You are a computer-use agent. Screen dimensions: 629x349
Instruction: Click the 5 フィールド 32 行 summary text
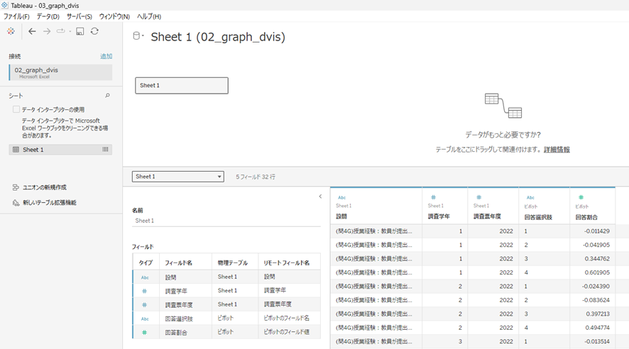point(256,177)
